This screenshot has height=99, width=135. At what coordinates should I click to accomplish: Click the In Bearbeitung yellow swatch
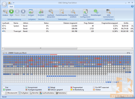pos(71,90)
